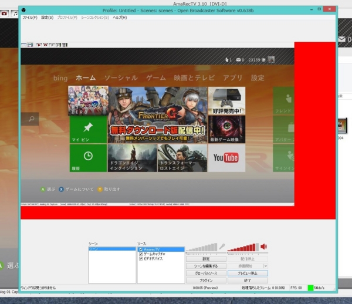Click the ドラゴンエイジ インクイジション tile
This screenshot has width=352, height=304.
133,158
